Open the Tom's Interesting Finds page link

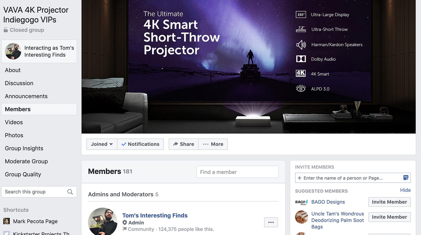155,215
